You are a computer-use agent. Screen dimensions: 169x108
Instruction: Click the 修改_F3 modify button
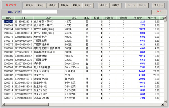(53, 5)
